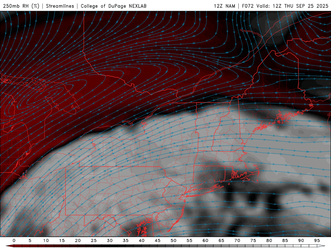
Task: Click the legend value "50"
Action: pos(173,241)
